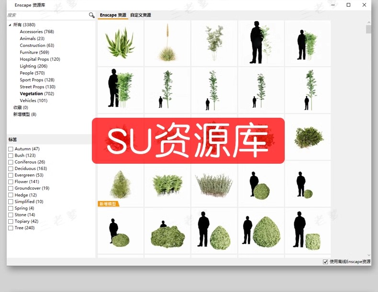Enable the Topiary (42) tag checkbox
The image size is (378, 292).
pyautogui.click(x=11, y=221)
